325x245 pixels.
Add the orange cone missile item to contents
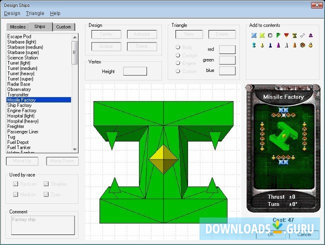(294, 45)
